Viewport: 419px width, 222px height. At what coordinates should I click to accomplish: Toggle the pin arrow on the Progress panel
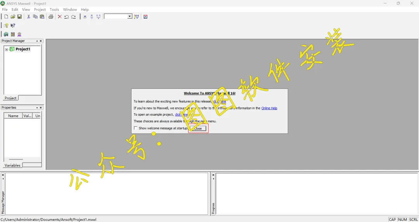click(x=213, y=179)
